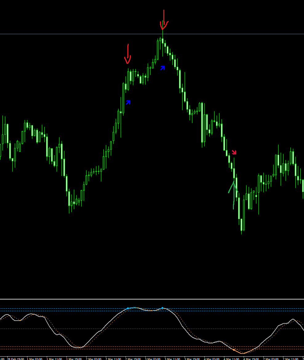Image resolution: width=304 pixels, height=360 pixels.
Task: Click the lowest candle after the 4 Mar selloff
Action: 241,225
